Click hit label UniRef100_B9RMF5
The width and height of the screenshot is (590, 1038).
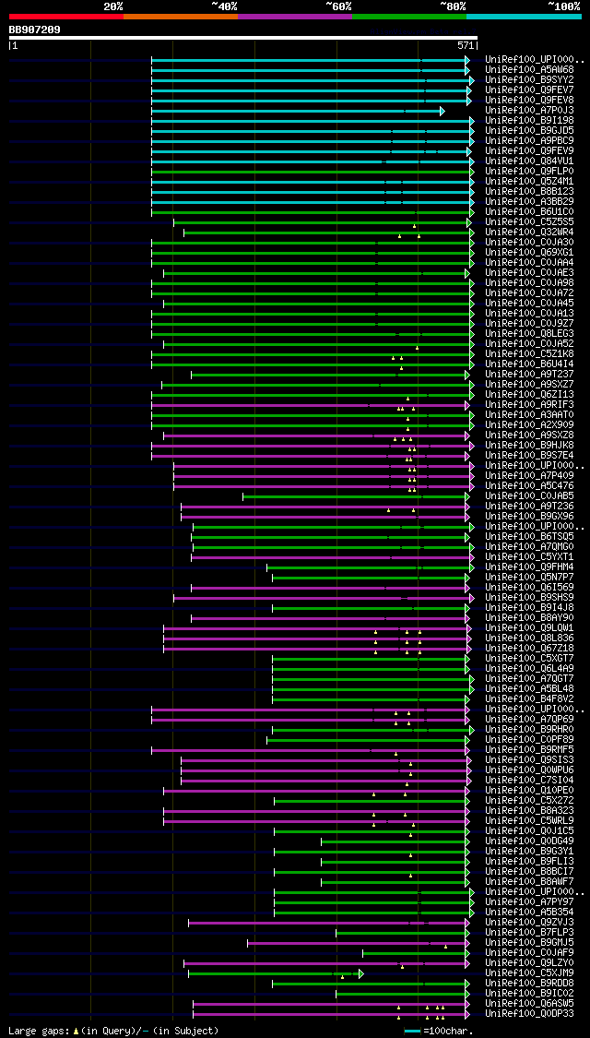[x=530, y=750]
